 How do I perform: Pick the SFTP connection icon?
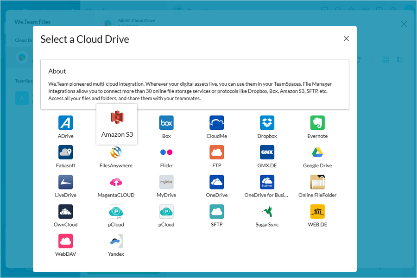pos(216,211)
